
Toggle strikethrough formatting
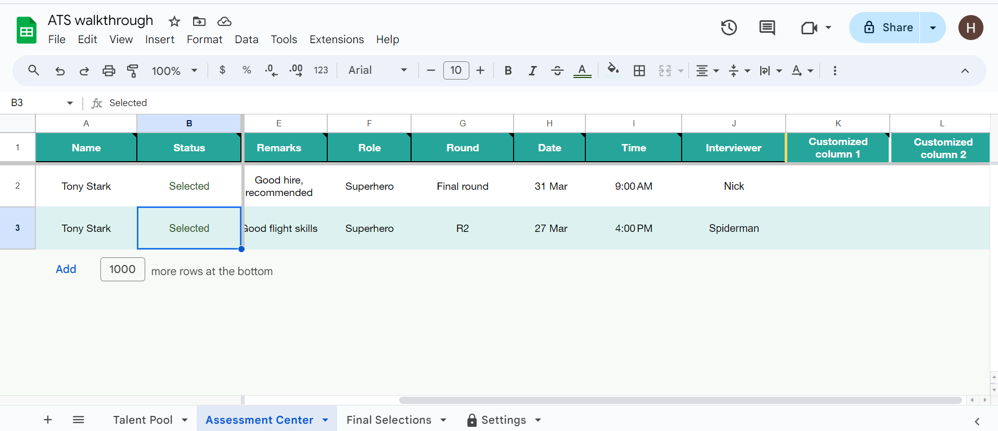point(557,71)
